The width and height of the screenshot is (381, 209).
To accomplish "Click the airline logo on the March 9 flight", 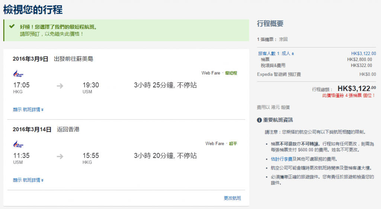I will [x=17, y=74].
